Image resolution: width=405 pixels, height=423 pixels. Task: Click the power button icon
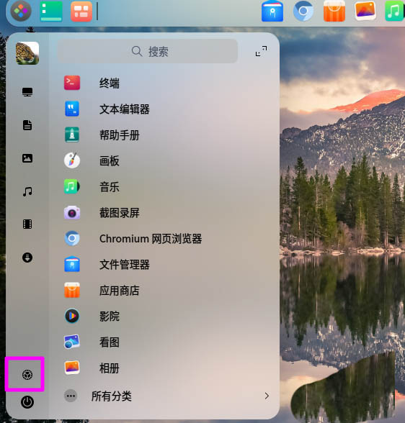click(x=27, y=402)
